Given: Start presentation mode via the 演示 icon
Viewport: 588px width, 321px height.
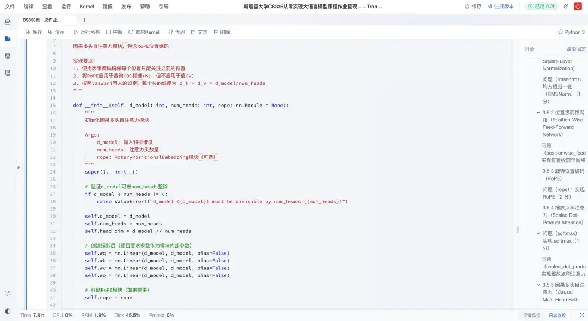Looking at the screenshot, I should click(x=51, y=32).
